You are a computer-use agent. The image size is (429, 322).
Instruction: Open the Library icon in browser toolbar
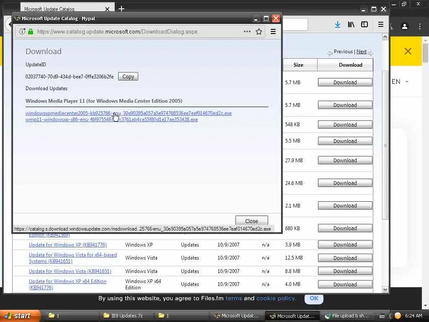point(351,24)
